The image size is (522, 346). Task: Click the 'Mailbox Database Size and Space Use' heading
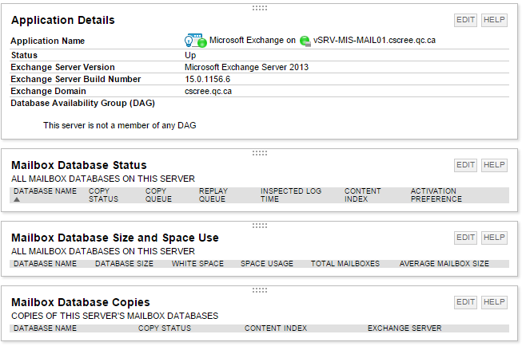[115, 238]
